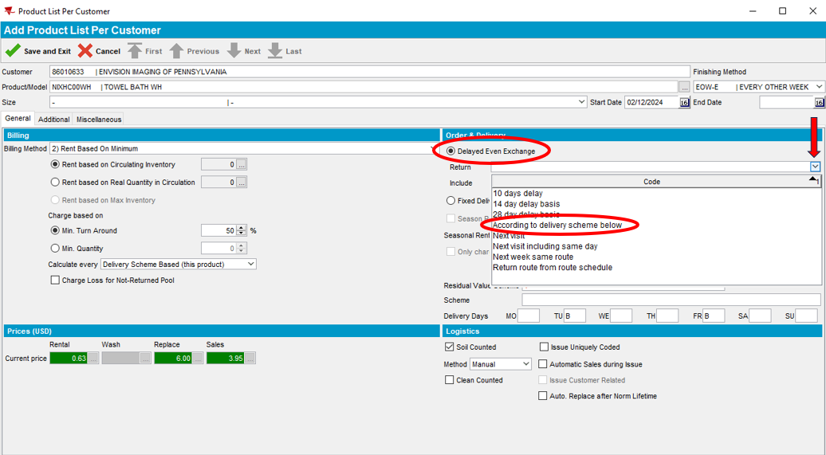The image size is (826, 455).
Task: Click the green Save and Exit checkmark
Action: [13, 51]
